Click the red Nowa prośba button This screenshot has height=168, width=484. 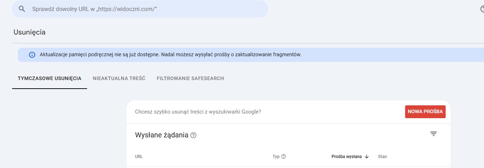(x=425, y=112)
